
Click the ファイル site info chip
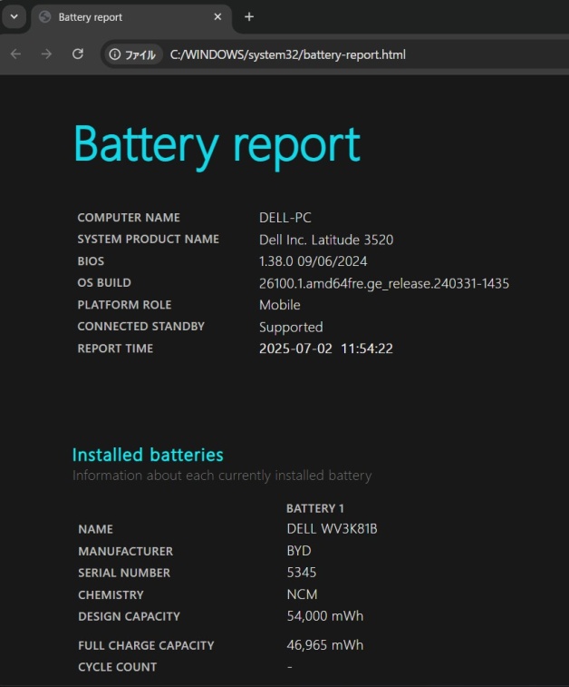tap(133, 54)
